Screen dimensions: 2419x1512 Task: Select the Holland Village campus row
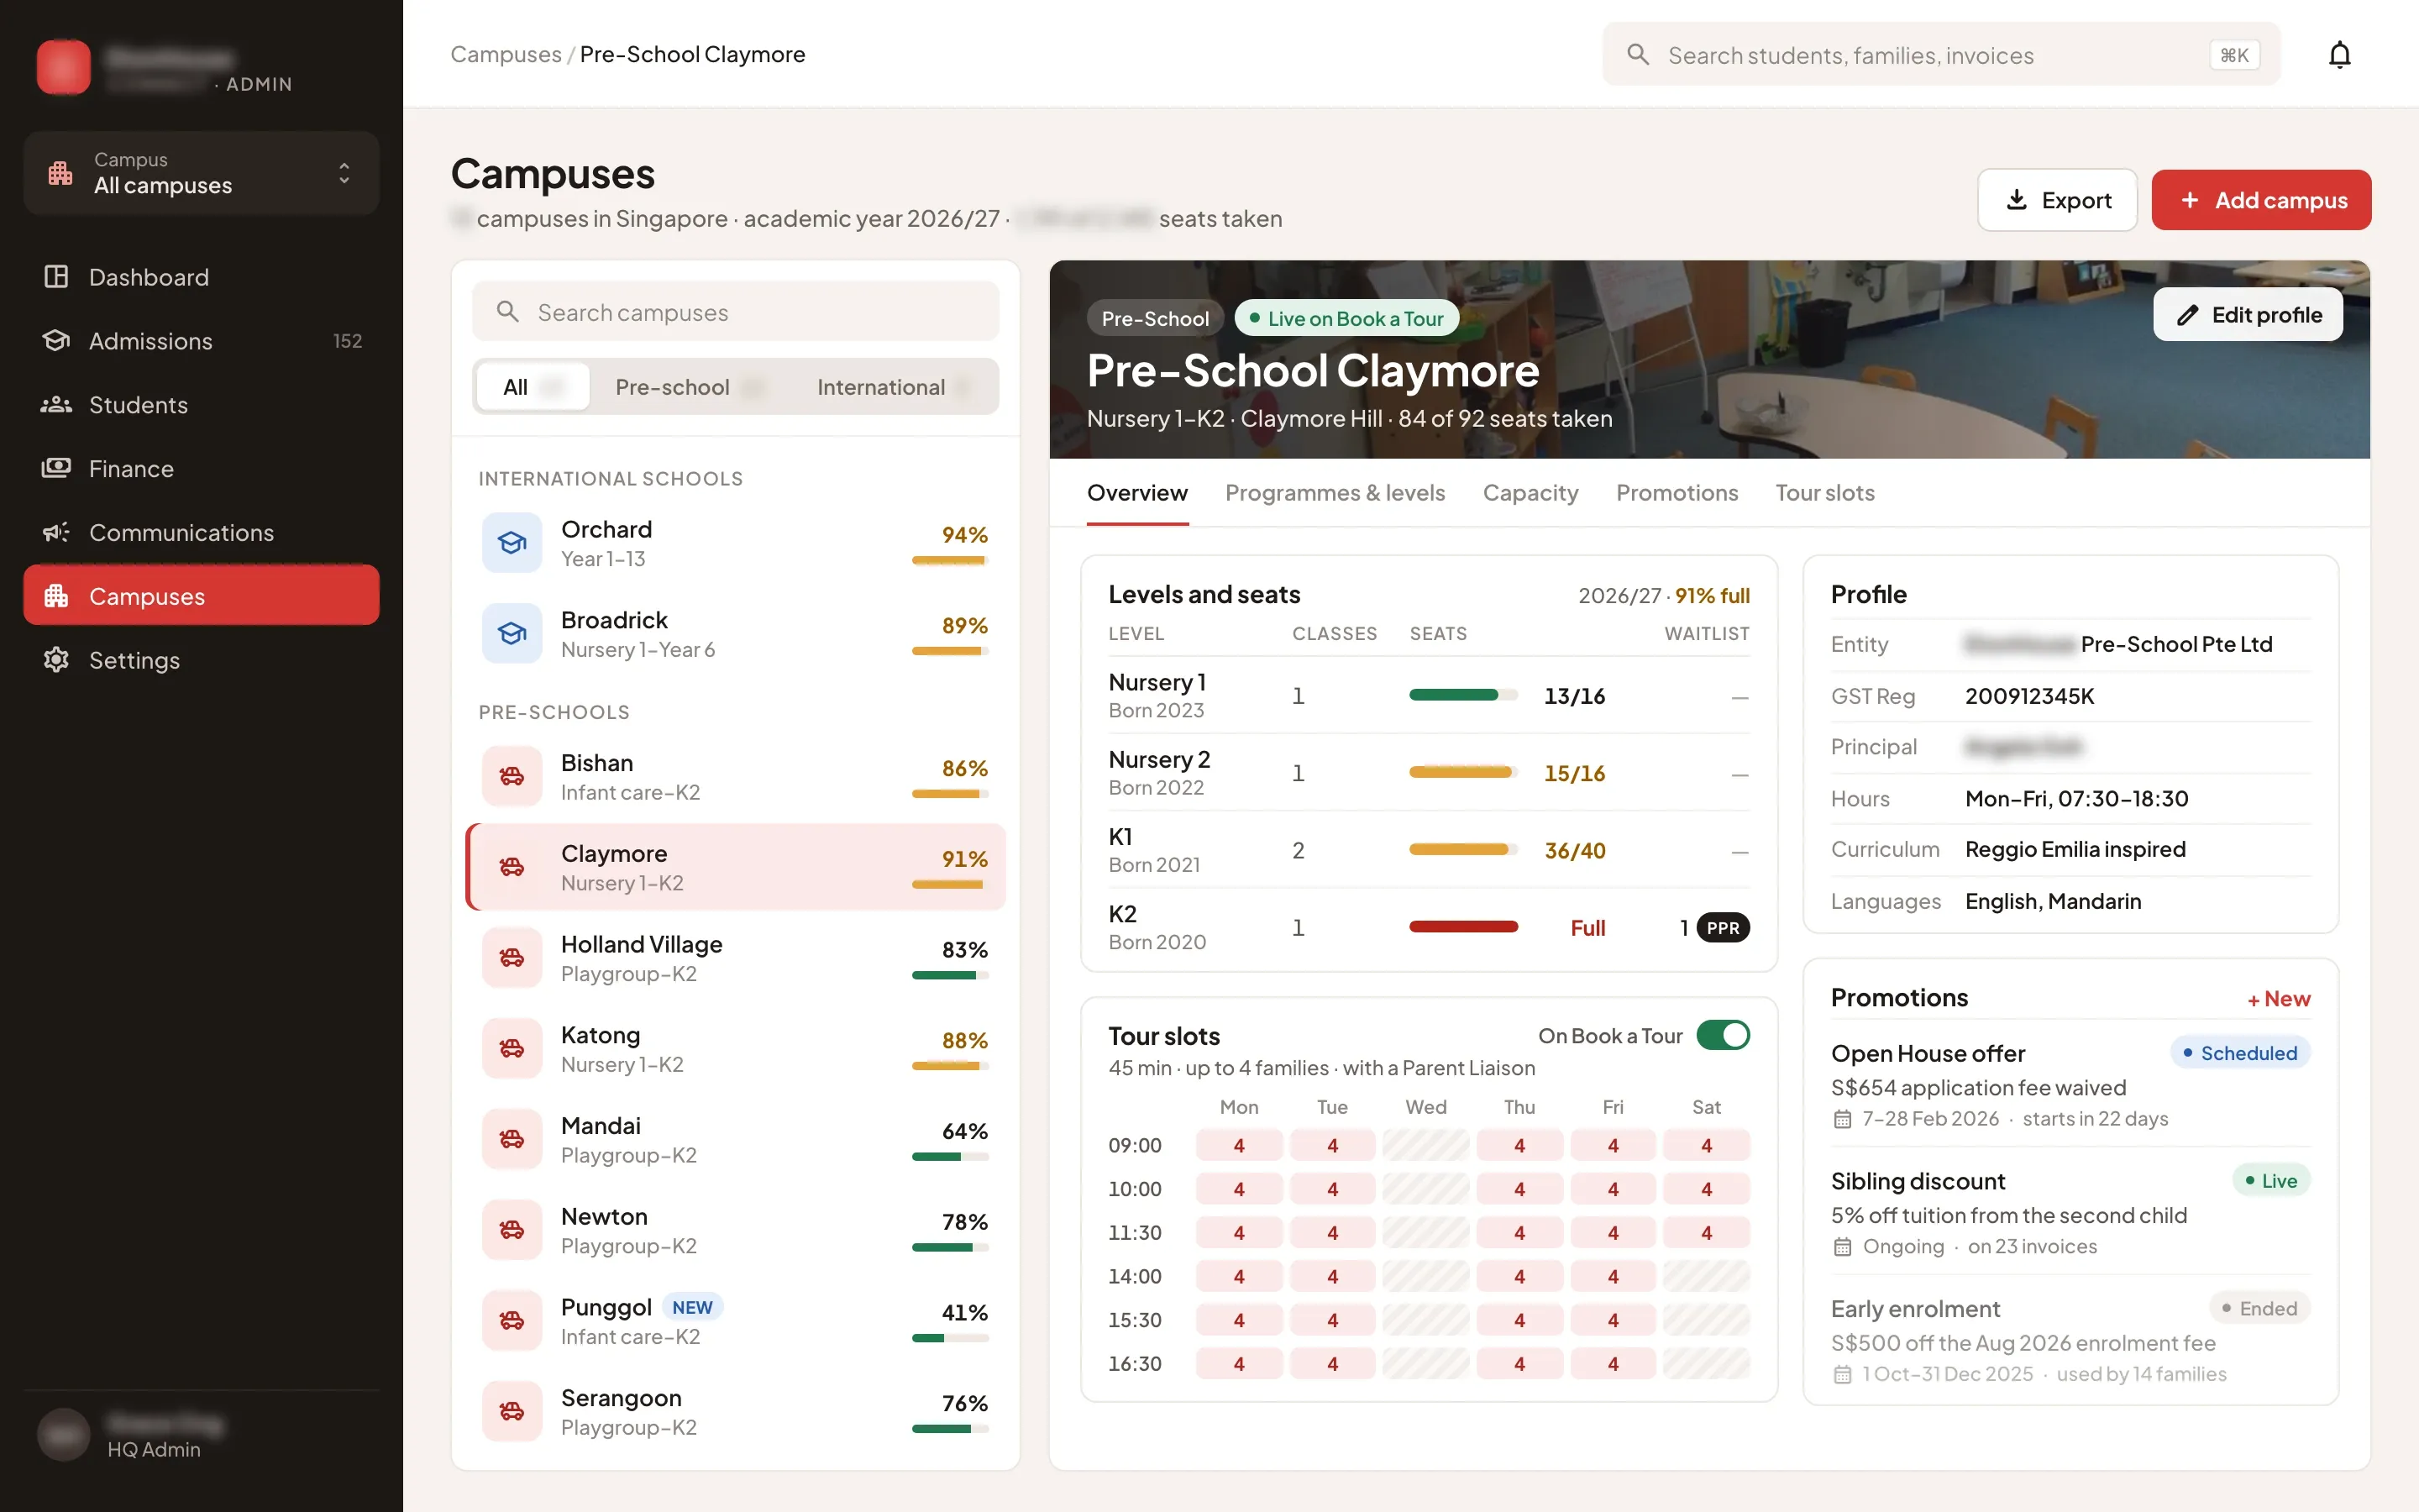click(735, 958)
